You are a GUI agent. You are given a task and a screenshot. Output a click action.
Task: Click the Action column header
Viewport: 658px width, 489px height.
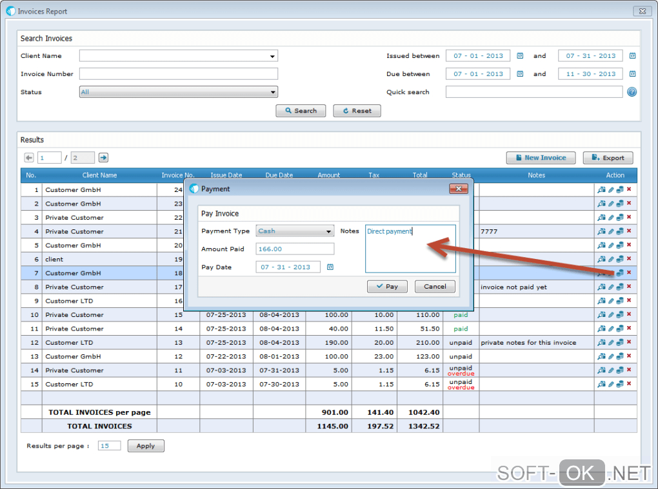pos(615,175)
